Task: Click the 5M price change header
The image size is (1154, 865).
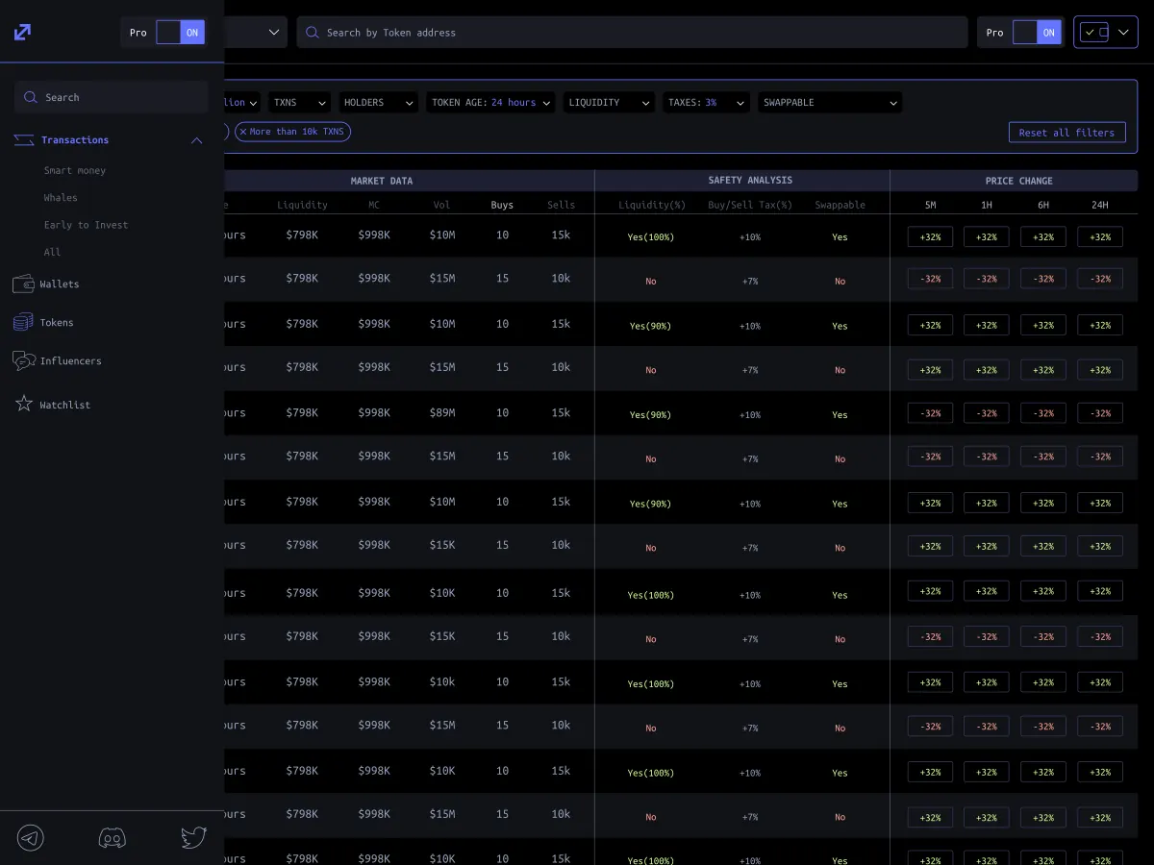Action: (x=930, y=205)
